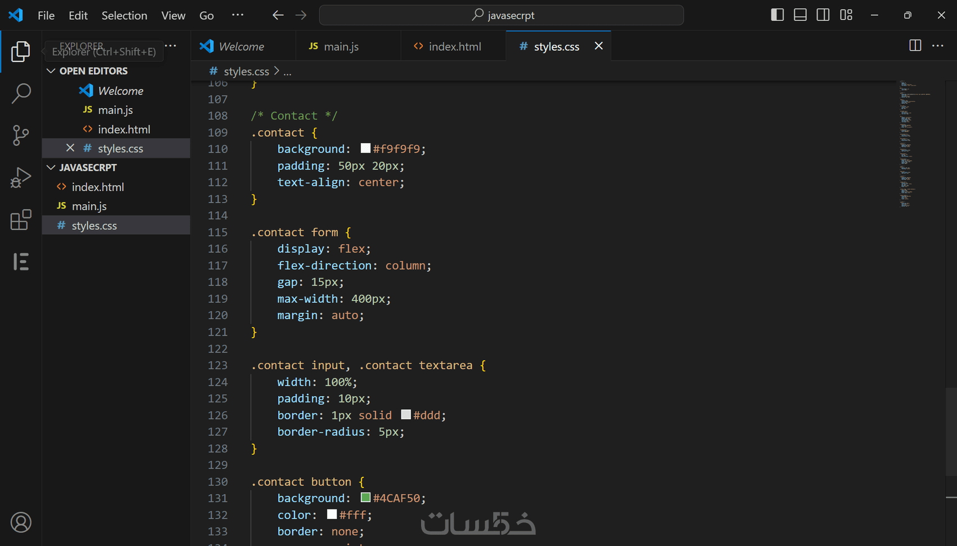Viewport: 957px width, 546px height.
Task: Open the Selection menu
Action: 124,16
